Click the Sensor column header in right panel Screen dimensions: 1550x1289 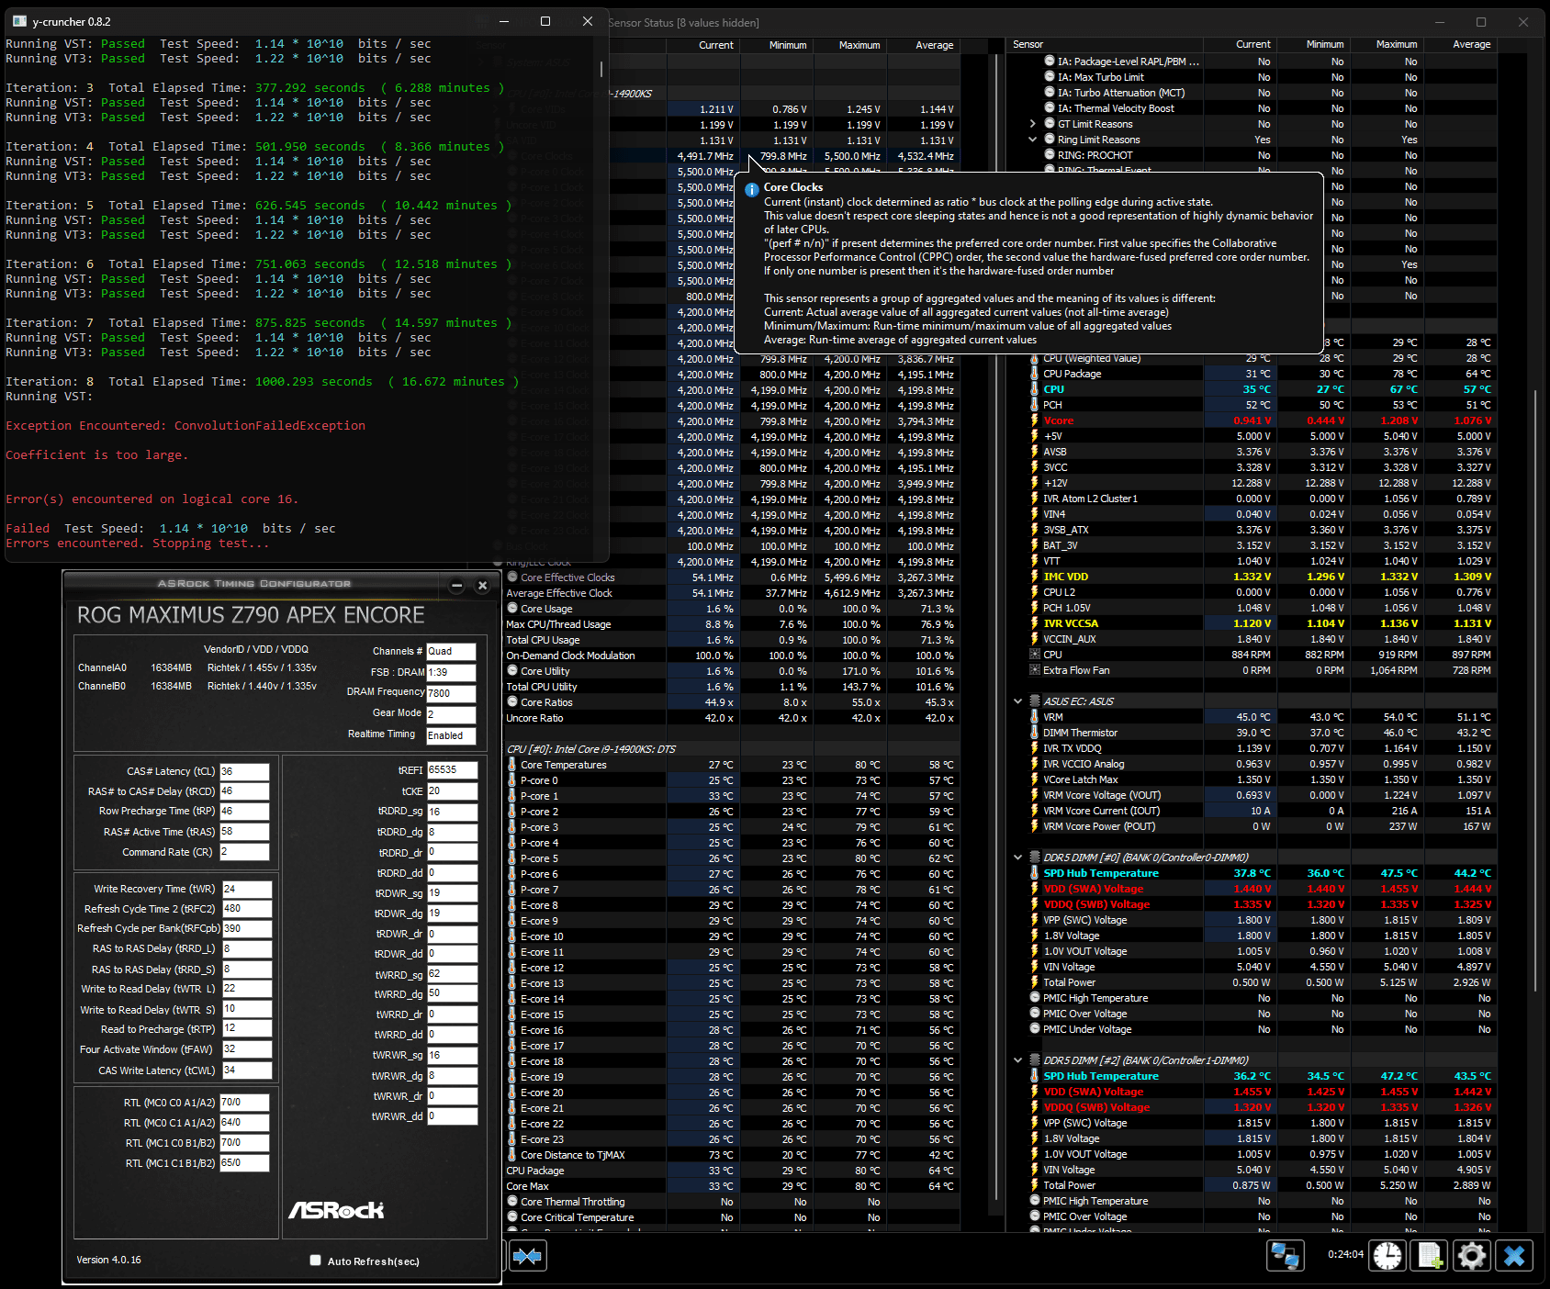pos(1105,44)
